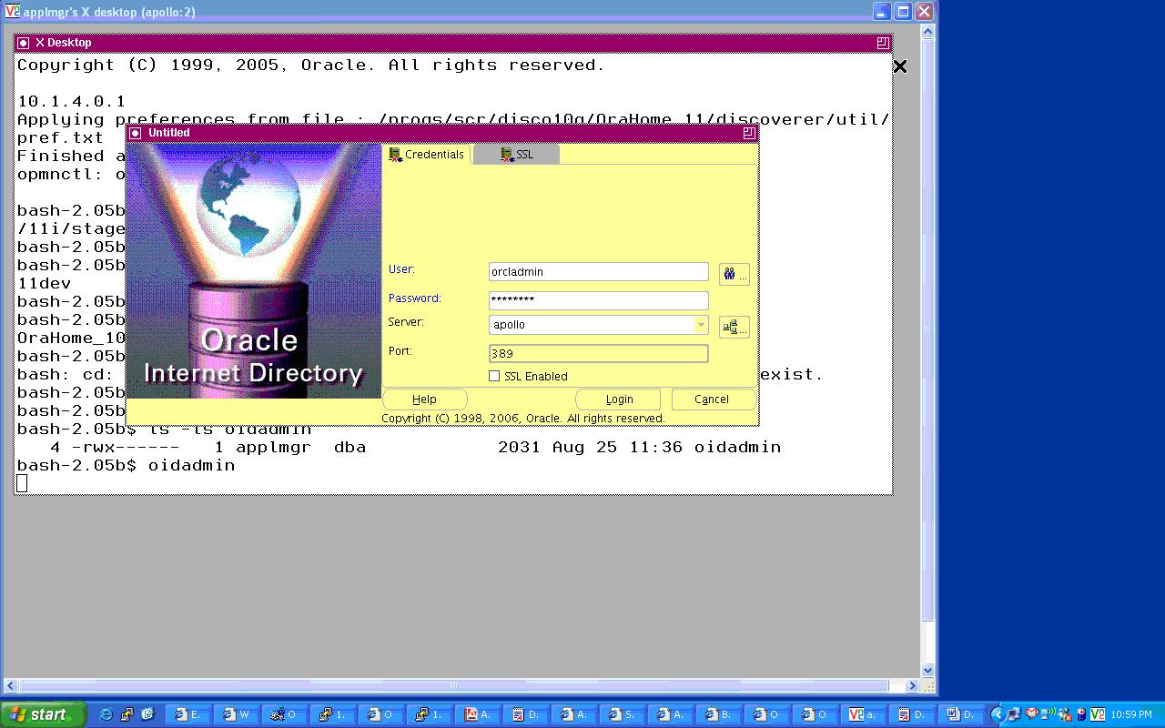The image size is (1165, 728).
Task: Click the VNC window vertical scrollbar down arrow
Action: tap(927, 670)
